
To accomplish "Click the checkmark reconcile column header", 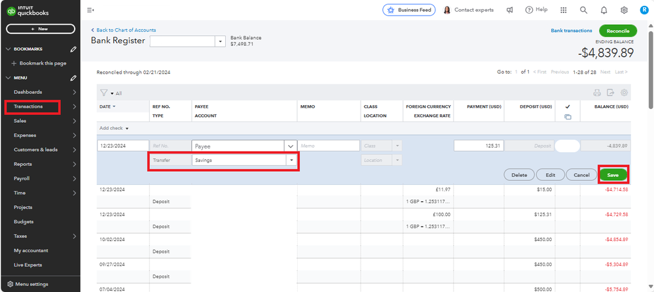I will (568, 106).
